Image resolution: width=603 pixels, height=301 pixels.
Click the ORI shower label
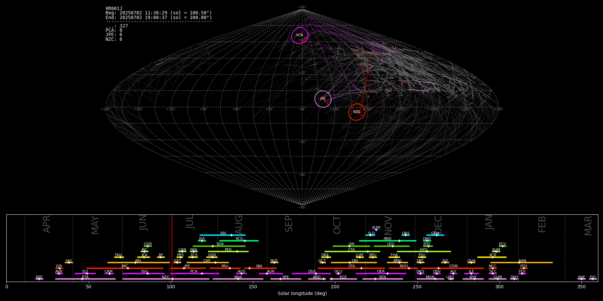355,261
